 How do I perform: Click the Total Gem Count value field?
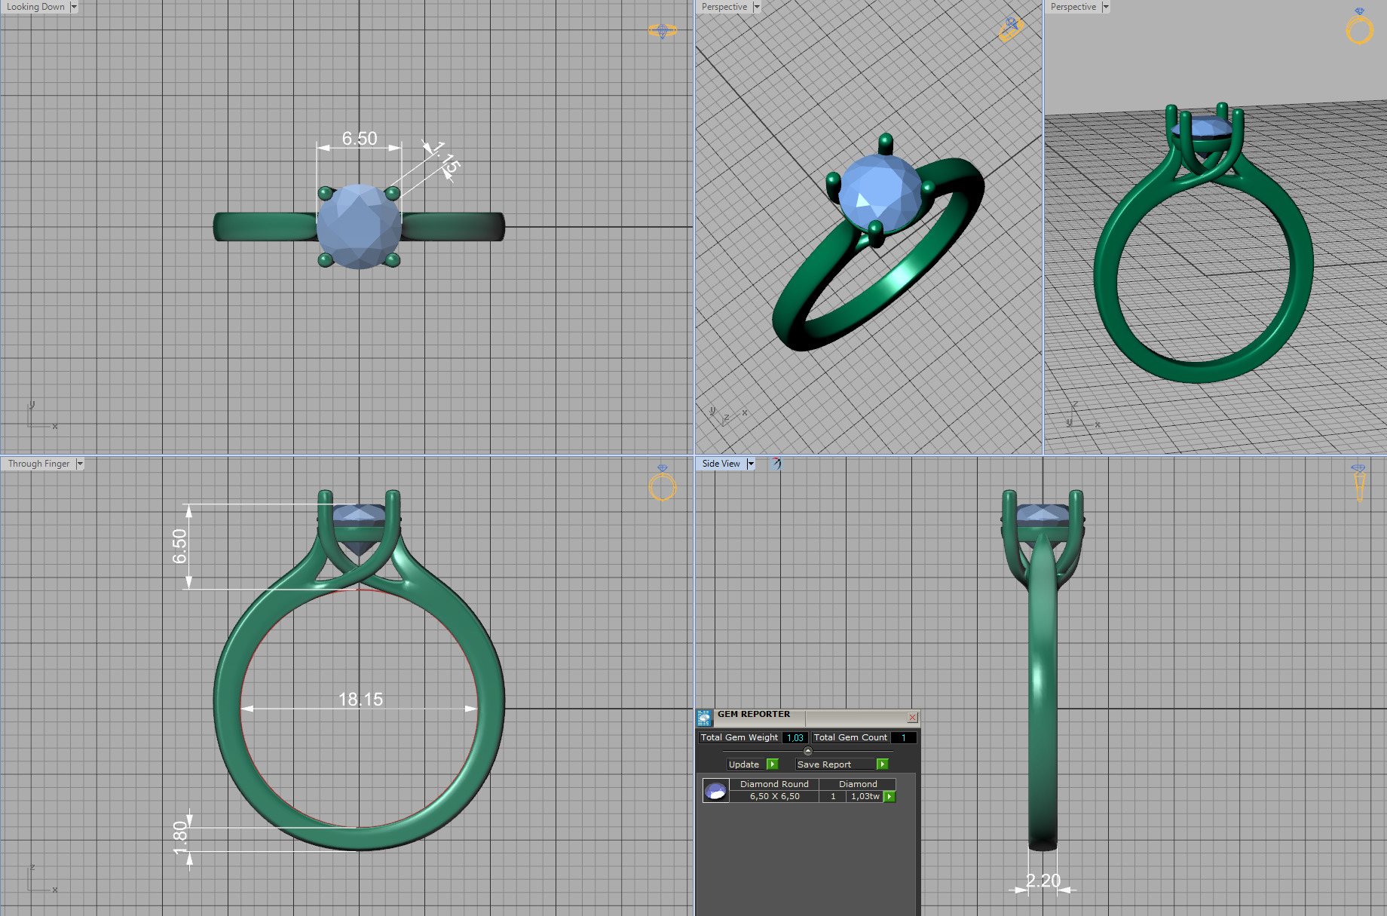(x=903, y=737)
